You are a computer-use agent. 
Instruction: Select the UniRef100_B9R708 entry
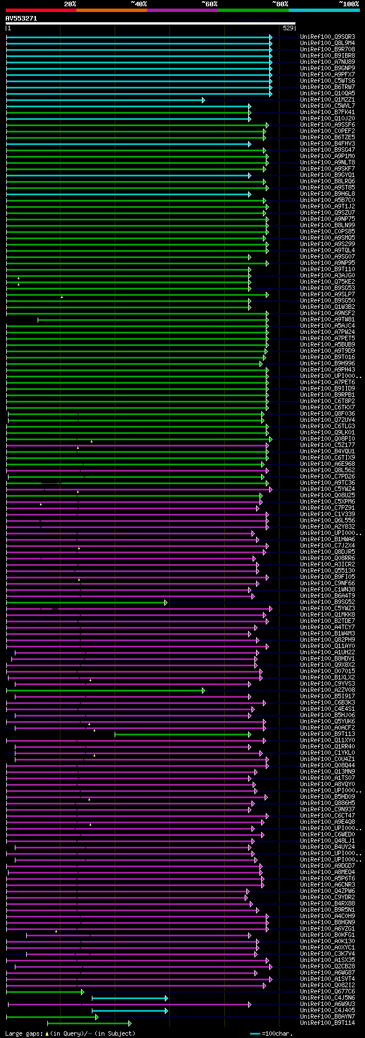327,50
